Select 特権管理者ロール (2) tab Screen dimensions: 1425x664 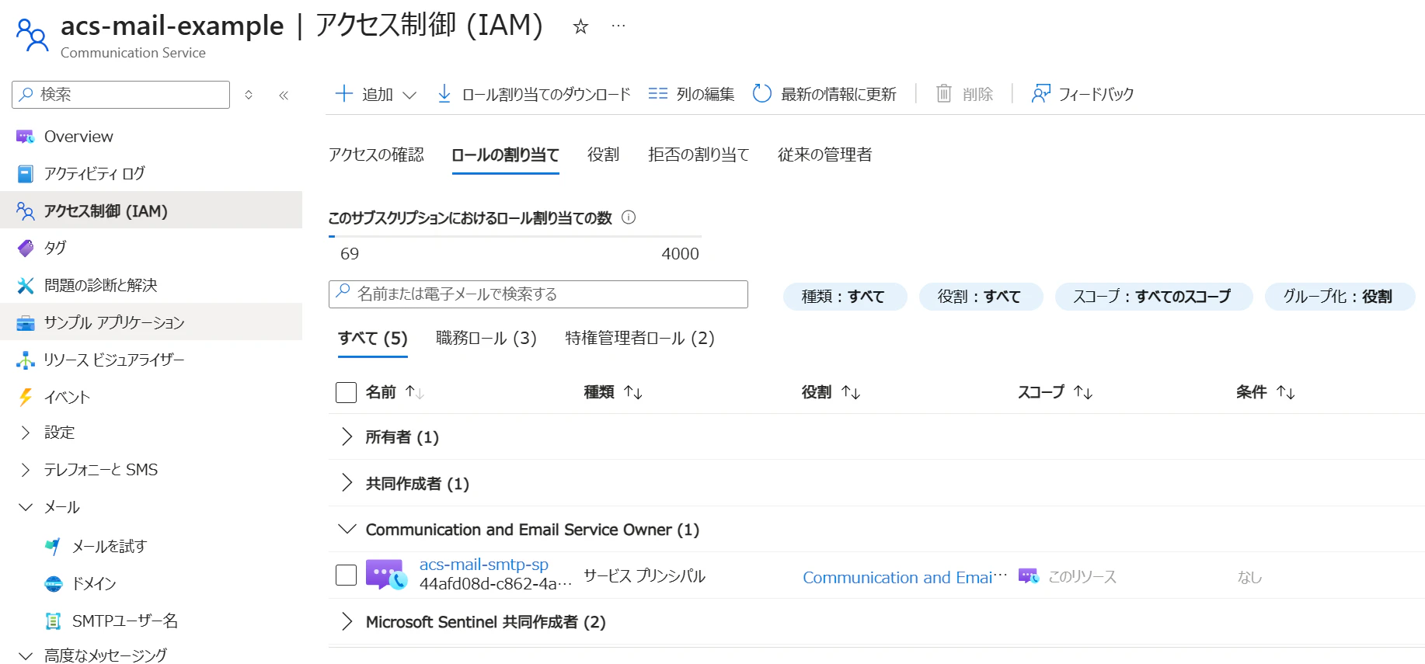click(639, 338)
